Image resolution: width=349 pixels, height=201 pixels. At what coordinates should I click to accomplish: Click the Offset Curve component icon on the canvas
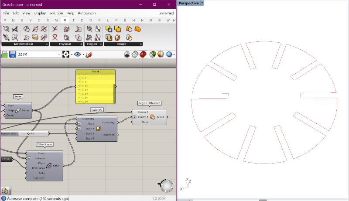pos(49,166)
